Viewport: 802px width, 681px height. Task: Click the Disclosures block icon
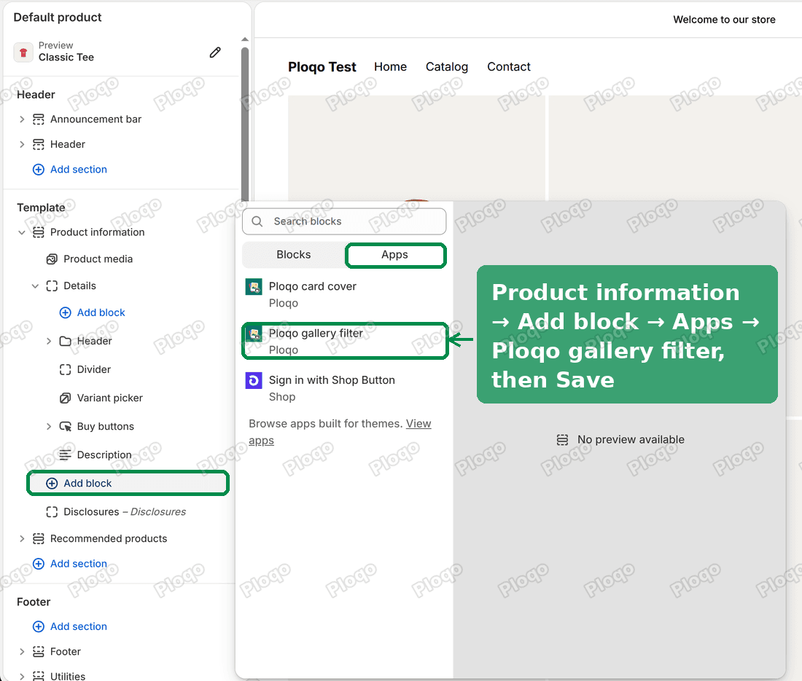[x=52, y=512]
